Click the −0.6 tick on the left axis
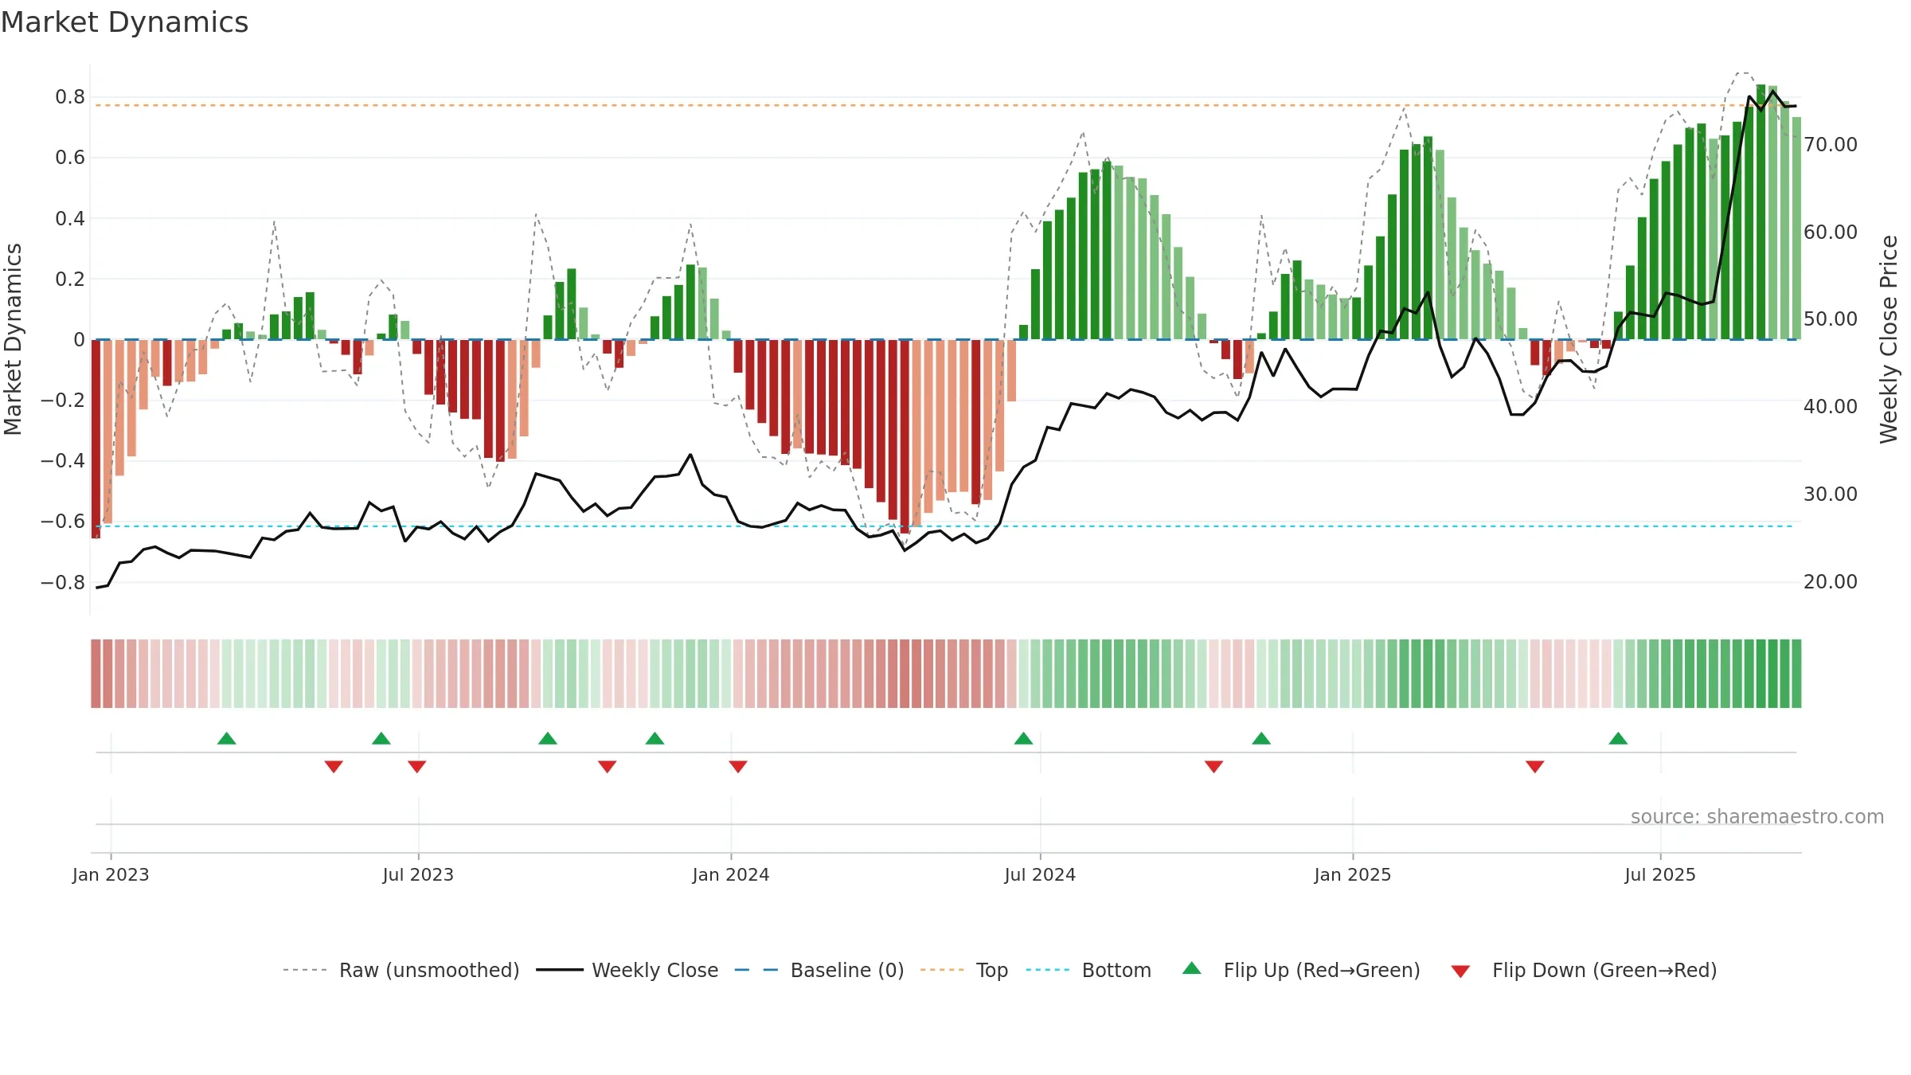Screen dimensions: 1911x1075 63,522
